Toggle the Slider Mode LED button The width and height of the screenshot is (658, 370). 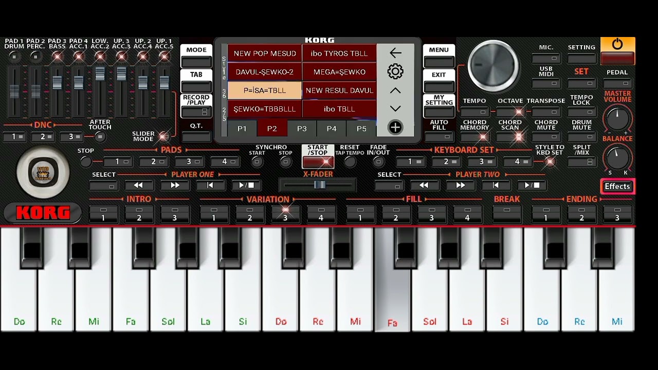(164, 136)
